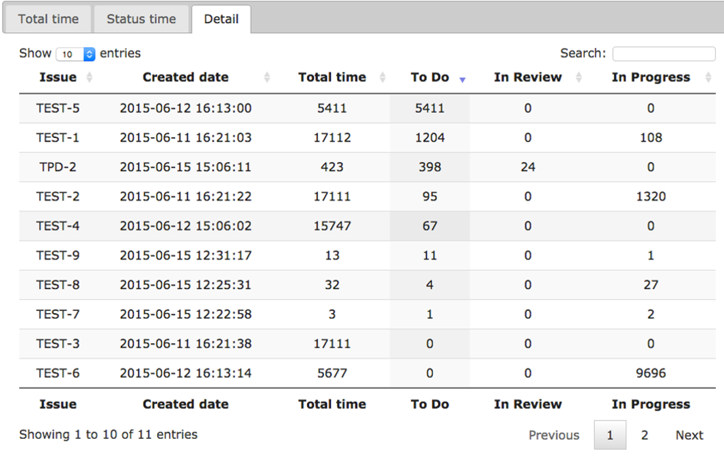The image size is (724, 458).
Task: Click In Review value 24
Action: (528, 167)
